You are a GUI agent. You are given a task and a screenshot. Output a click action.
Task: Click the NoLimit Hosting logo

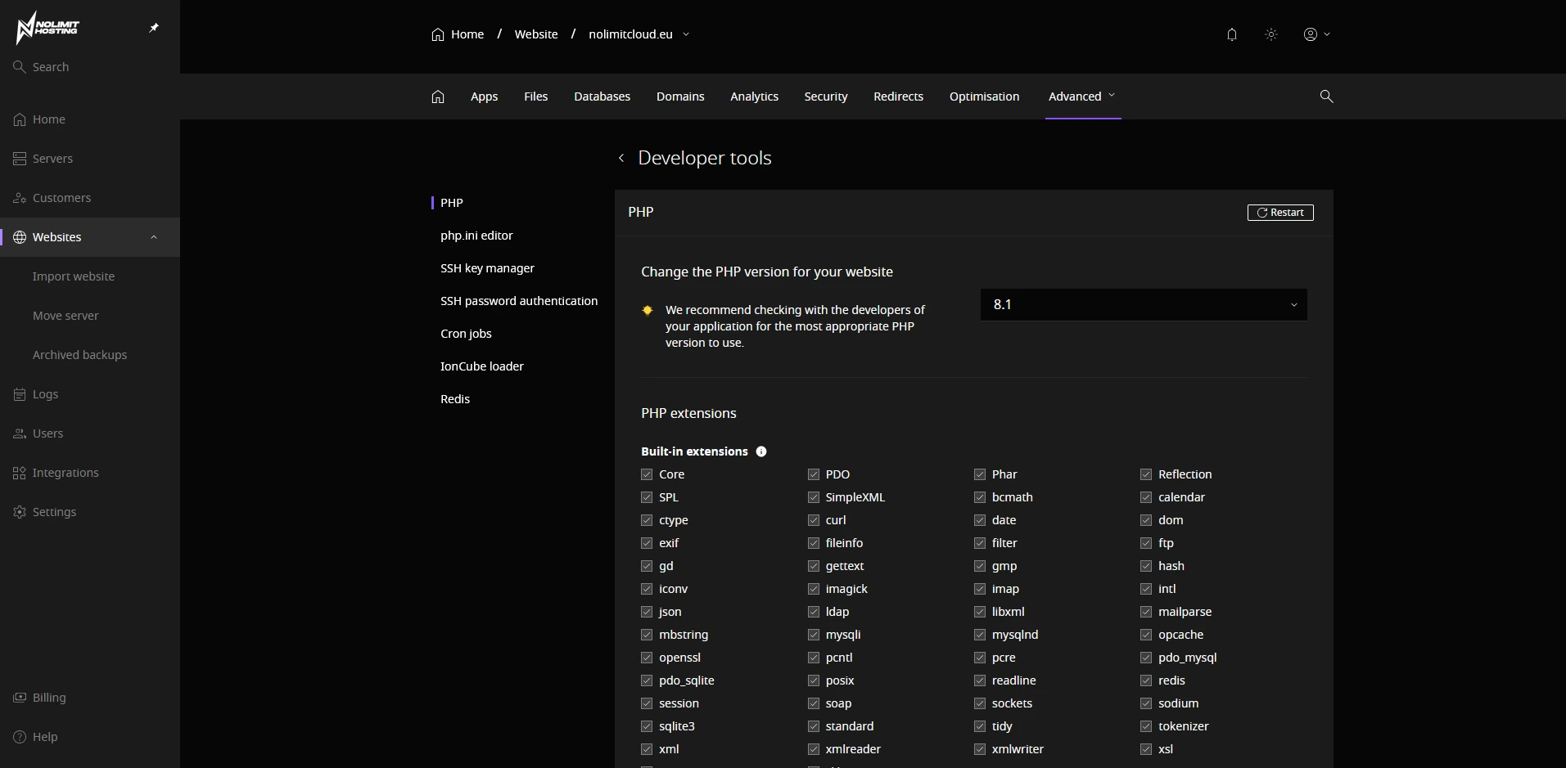47,27
